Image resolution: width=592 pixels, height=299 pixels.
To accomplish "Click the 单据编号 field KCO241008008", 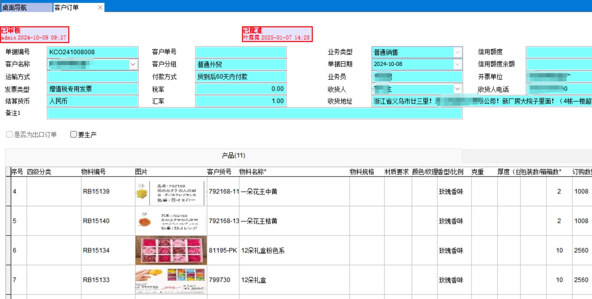I will tap(92, 52).
